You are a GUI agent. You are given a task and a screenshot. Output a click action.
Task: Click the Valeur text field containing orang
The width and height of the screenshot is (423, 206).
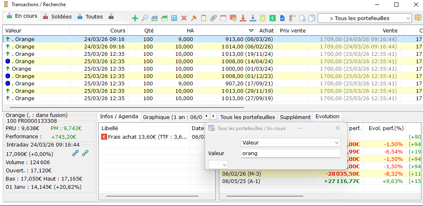click(x=291, y=153)
